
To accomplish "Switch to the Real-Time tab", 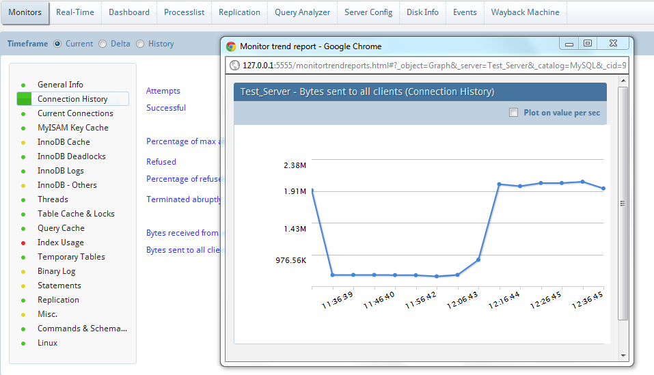I will pos(75,12).
